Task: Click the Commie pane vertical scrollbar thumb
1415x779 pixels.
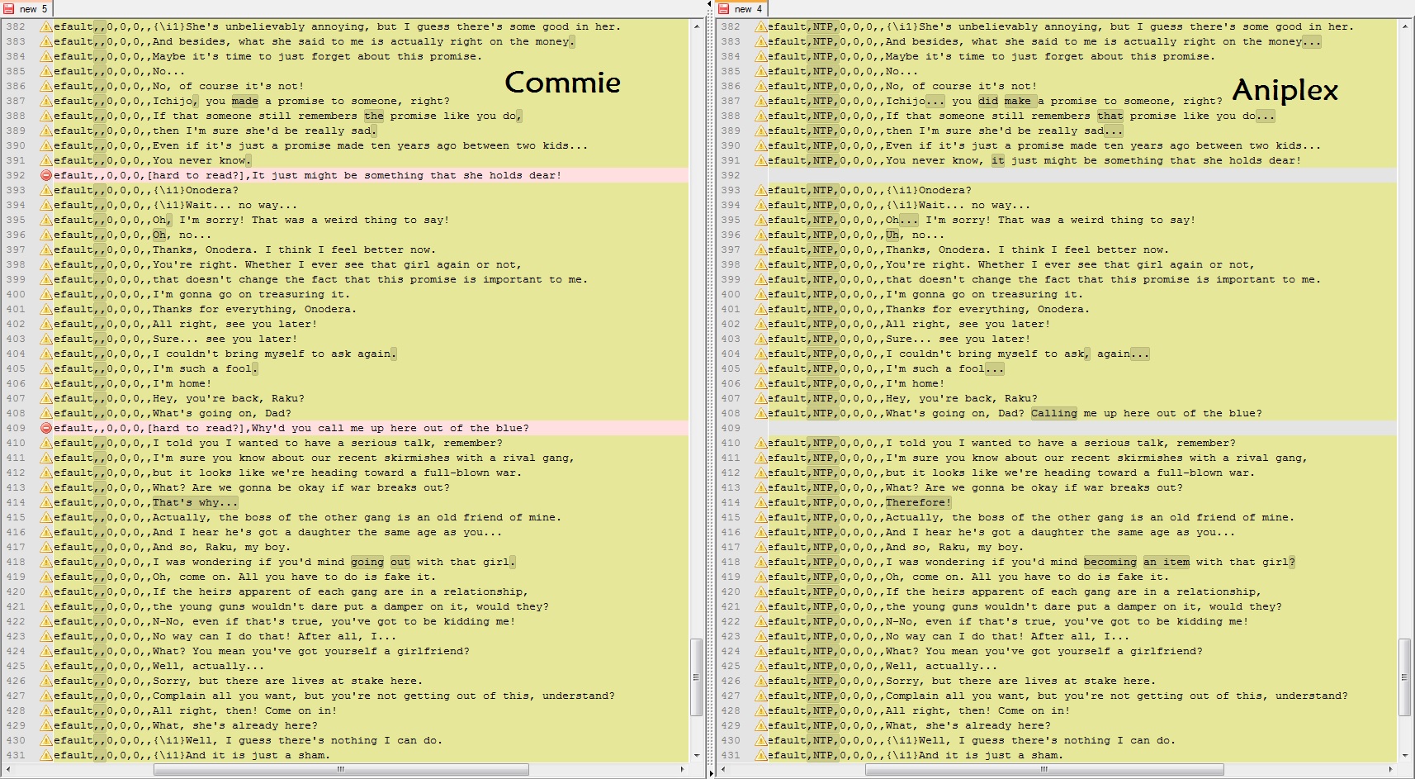Action: (x=697, y=677)
